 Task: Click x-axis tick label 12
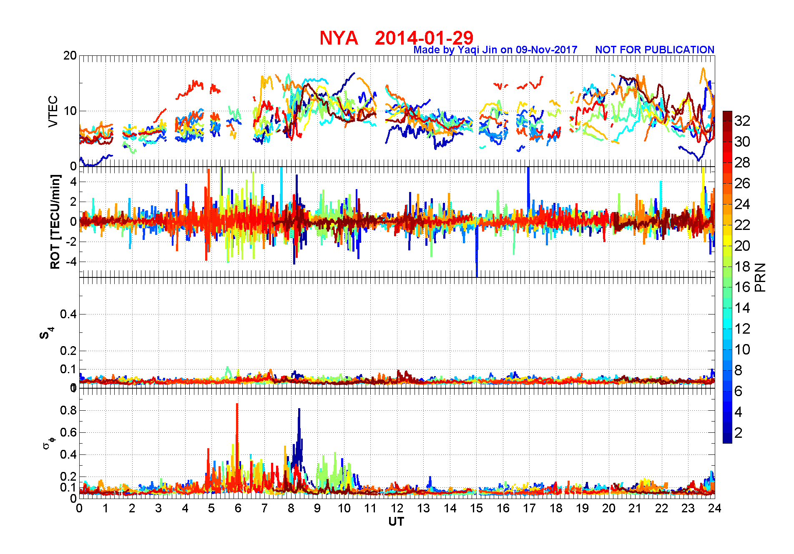(397, 508)
